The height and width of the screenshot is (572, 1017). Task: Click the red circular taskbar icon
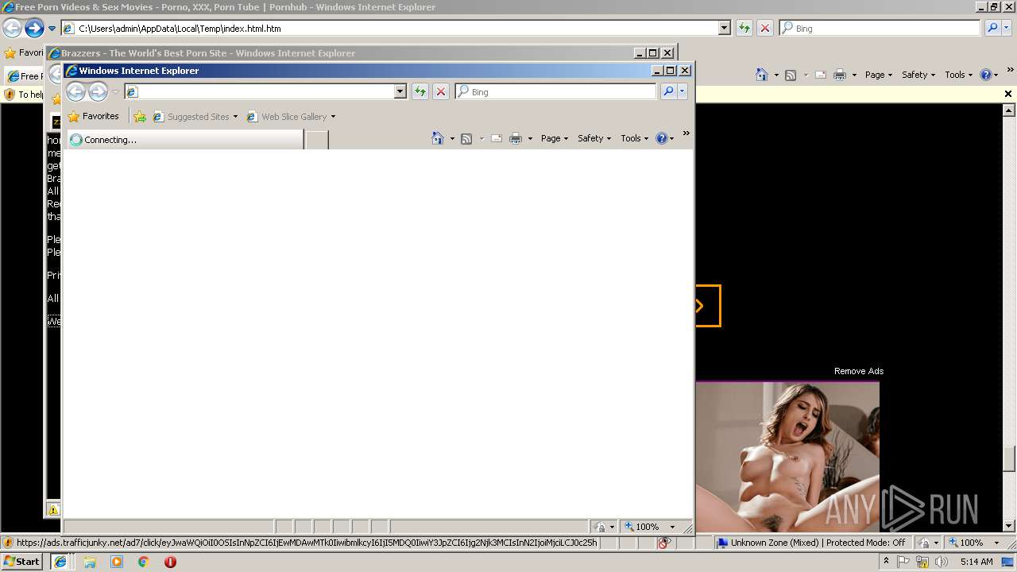point(170,562)
